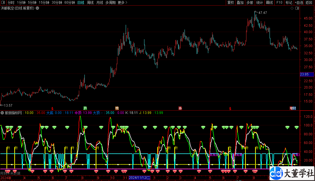Click the 120.0 indicator axis label

tap(308, 117)
